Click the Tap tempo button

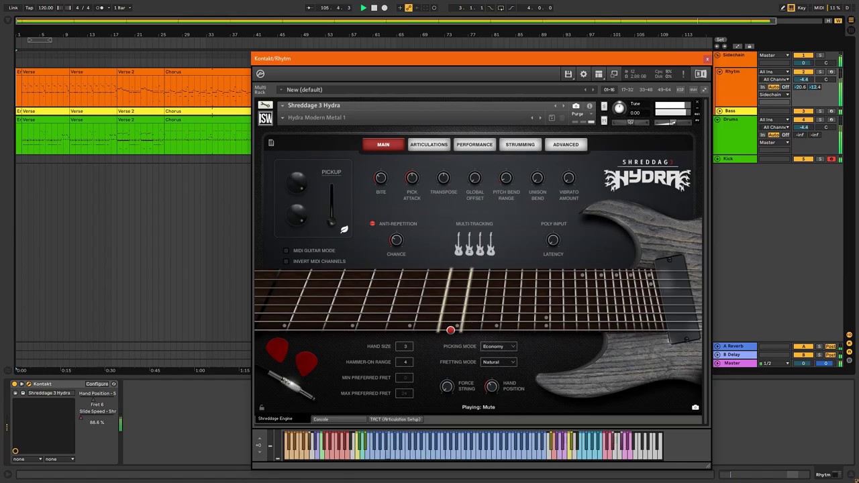coord(30,8)
